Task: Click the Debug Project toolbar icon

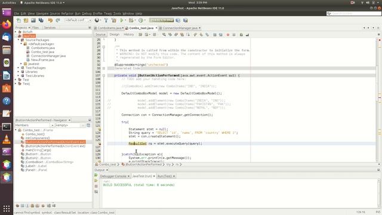Action: (x=131, y=20)
